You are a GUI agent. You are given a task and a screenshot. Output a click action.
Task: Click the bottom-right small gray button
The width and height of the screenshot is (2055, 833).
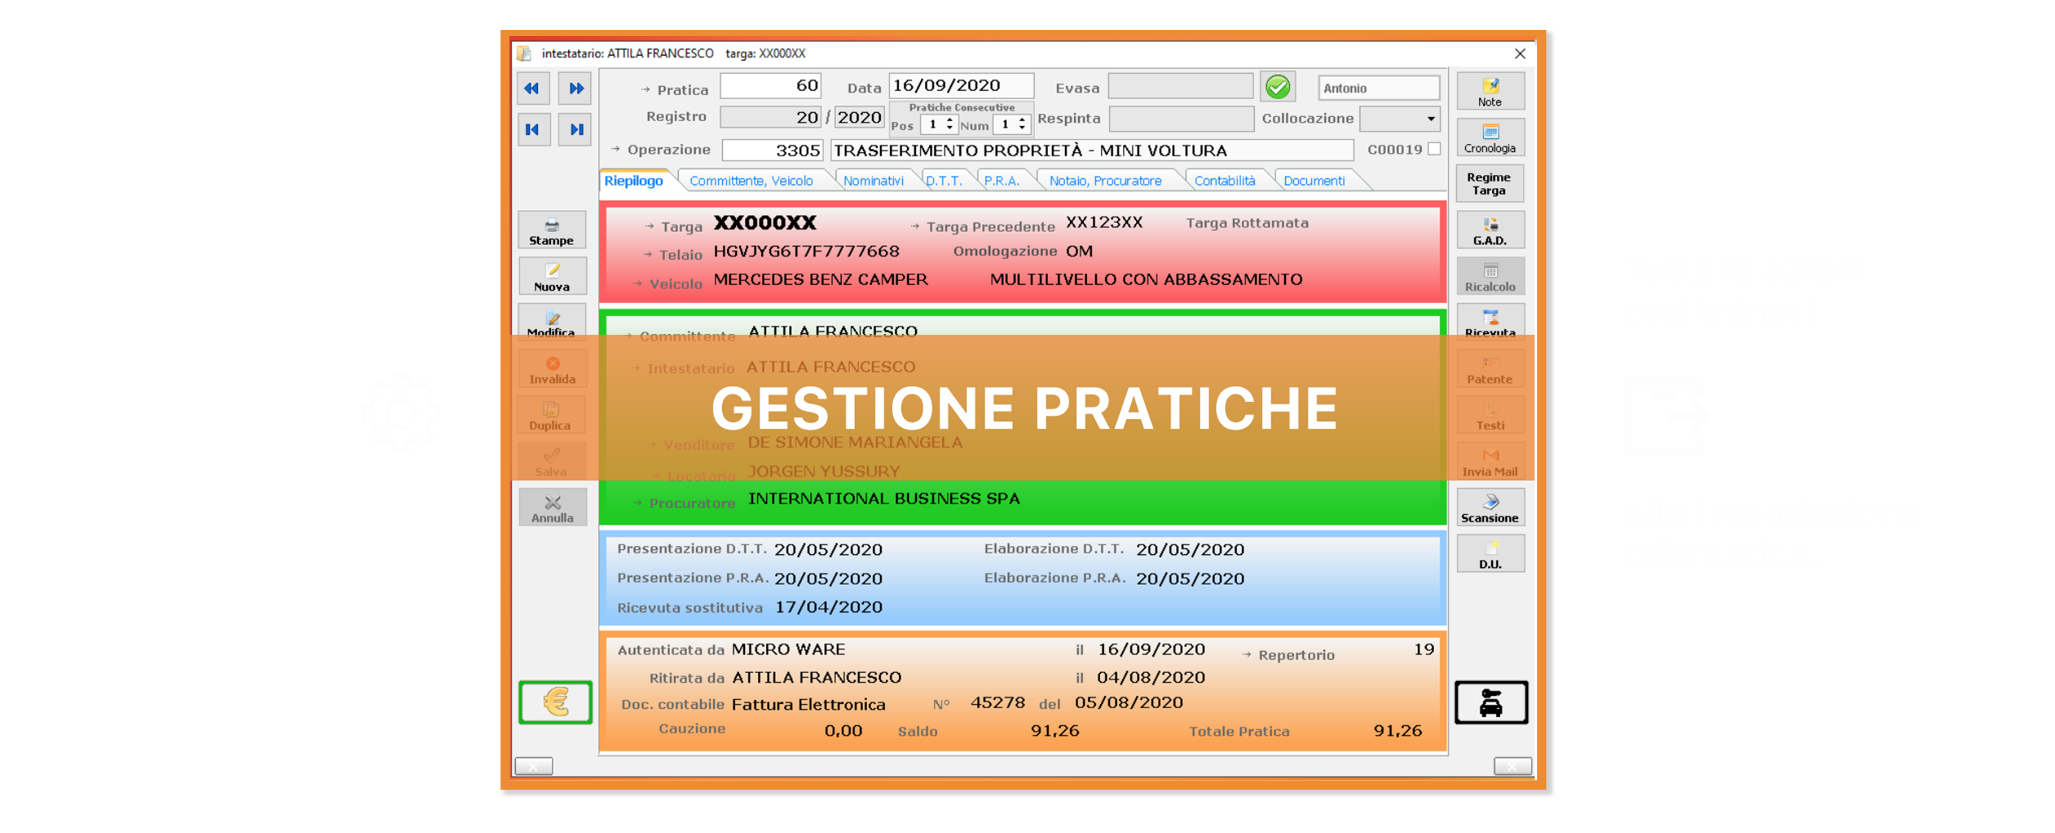click(x=1513, y=766)
